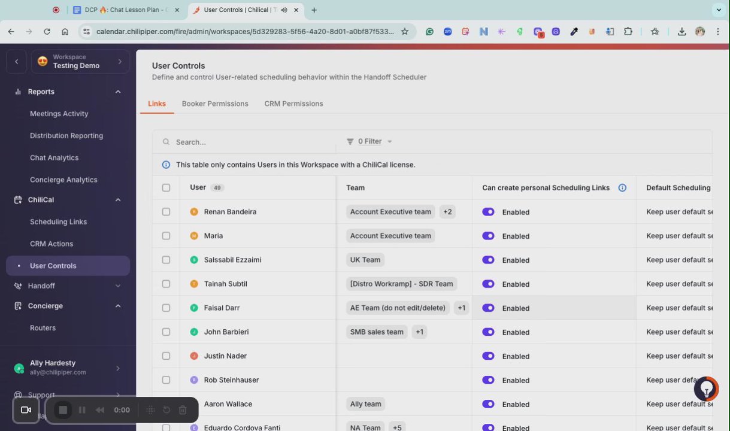Click the browser downloads icon
Image resolution: width=730 pixels, height=431 pixels.
(x=681, y=32)
